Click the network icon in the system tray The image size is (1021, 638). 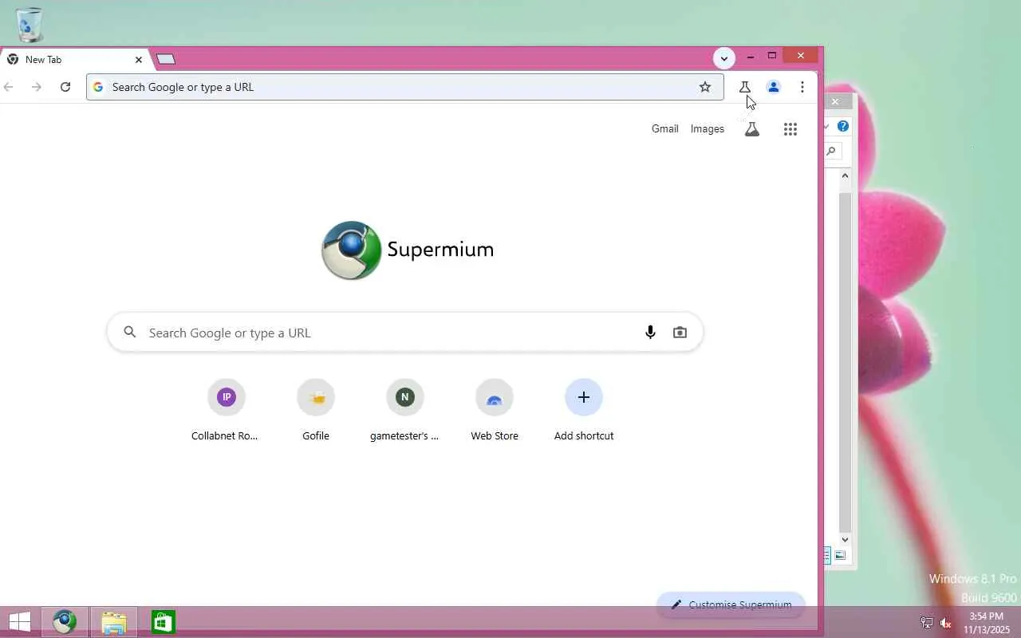[x=926, y=623]
